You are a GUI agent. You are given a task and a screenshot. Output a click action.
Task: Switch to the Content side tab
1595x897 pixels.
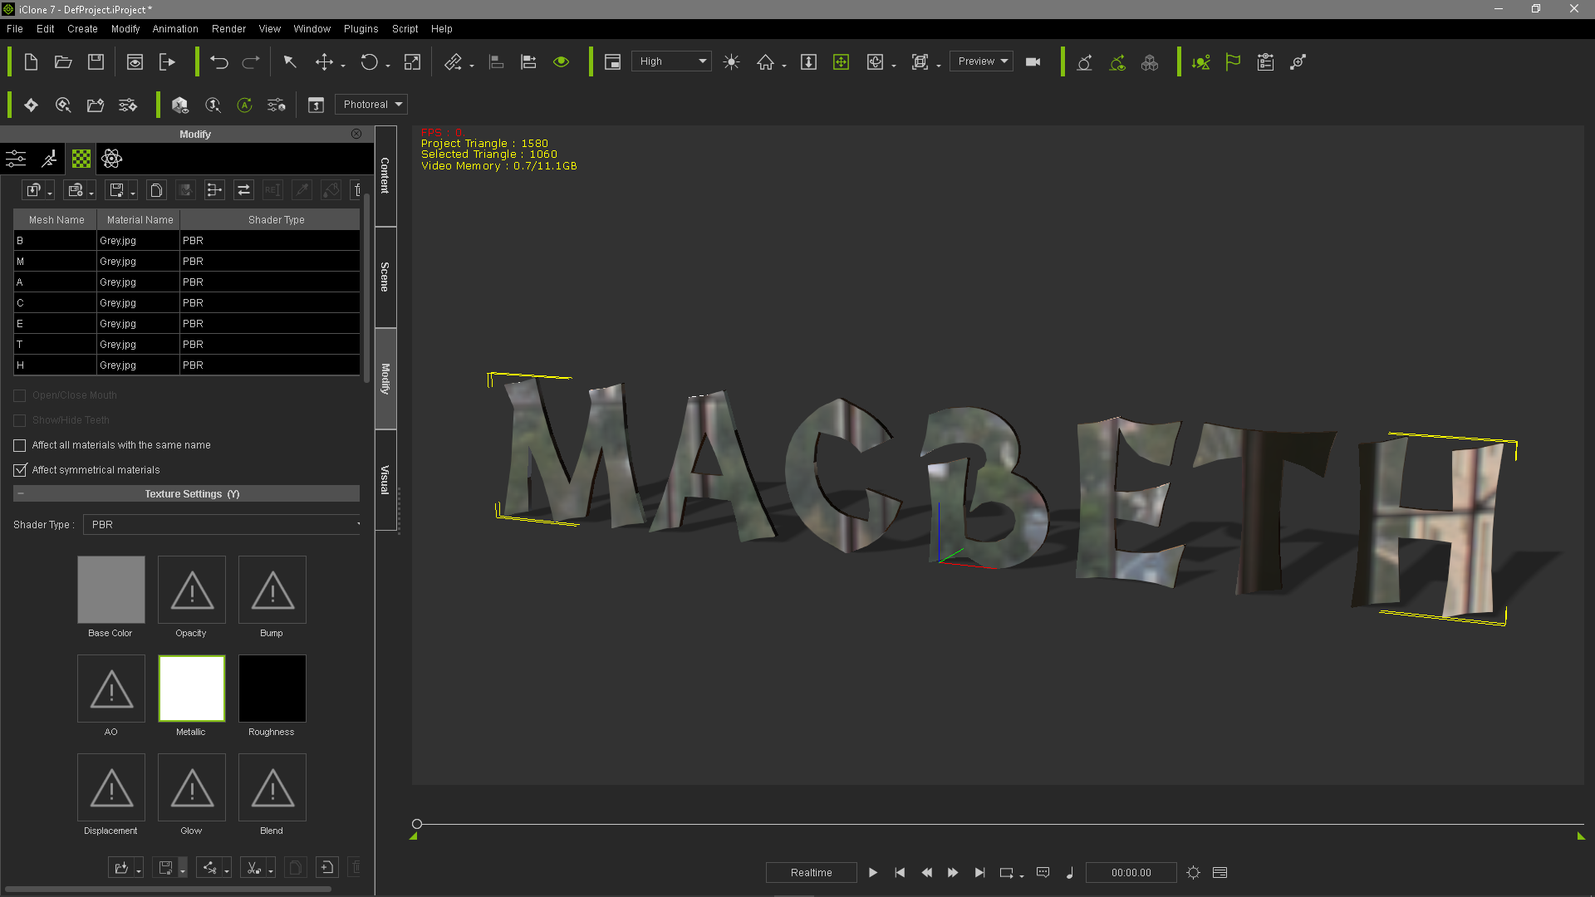point(385,175)
